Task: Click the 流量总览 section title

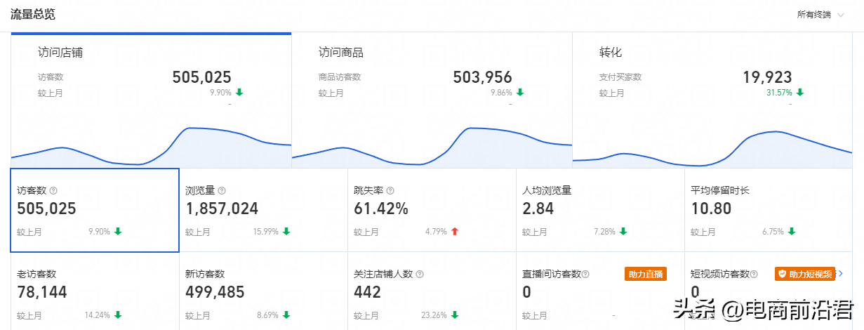Action: 32,14
